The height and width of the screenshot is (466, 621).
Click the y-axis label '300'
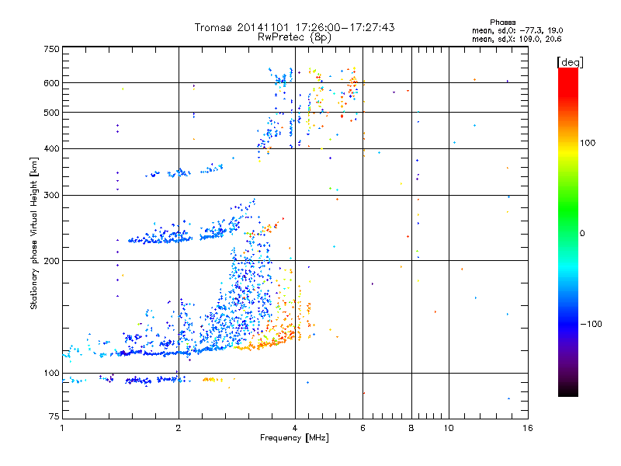(x=51, y=195)
